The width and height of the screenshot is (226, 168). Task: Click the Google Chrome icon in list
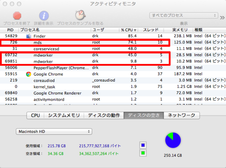coord(28,74)
